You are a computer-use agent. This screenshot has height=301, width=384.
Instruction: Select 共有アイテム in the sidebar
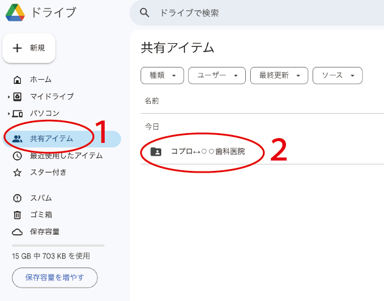coord(52,139)
